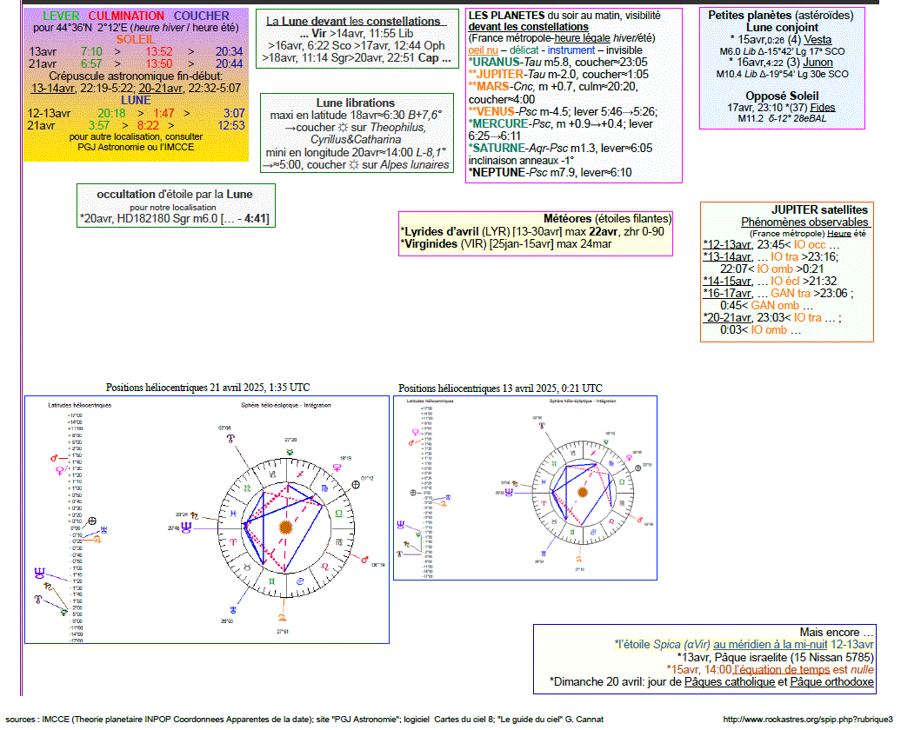
Task: Click the 'Positions héliocentriques 13 avril 2025' caption
Action: 500,388
